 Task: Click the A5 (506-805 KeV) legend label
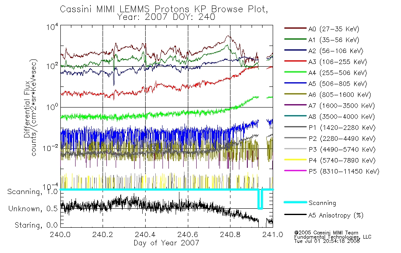pos(338,84)
